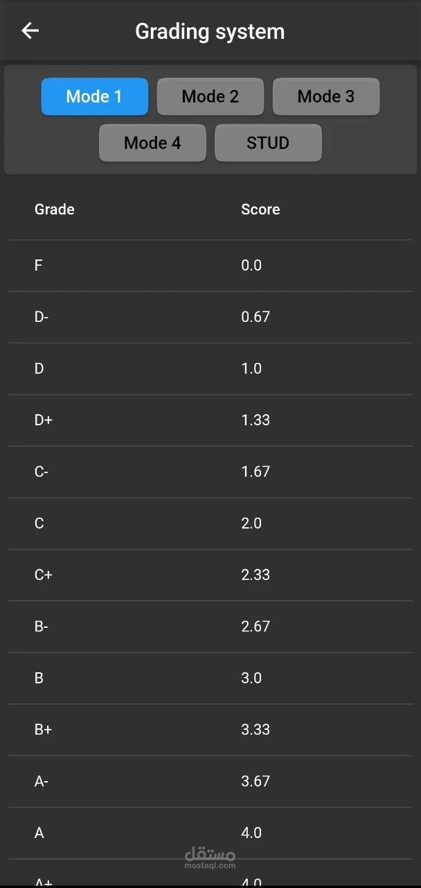This screenshot has height=888, width=421.
Task: Click the A- score value 3.67
Action: (x=256, y=781)
